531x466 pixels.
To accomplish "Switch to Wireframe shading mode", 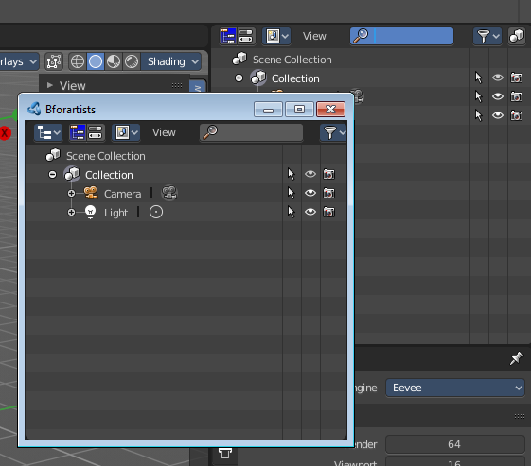I will 78,61.
